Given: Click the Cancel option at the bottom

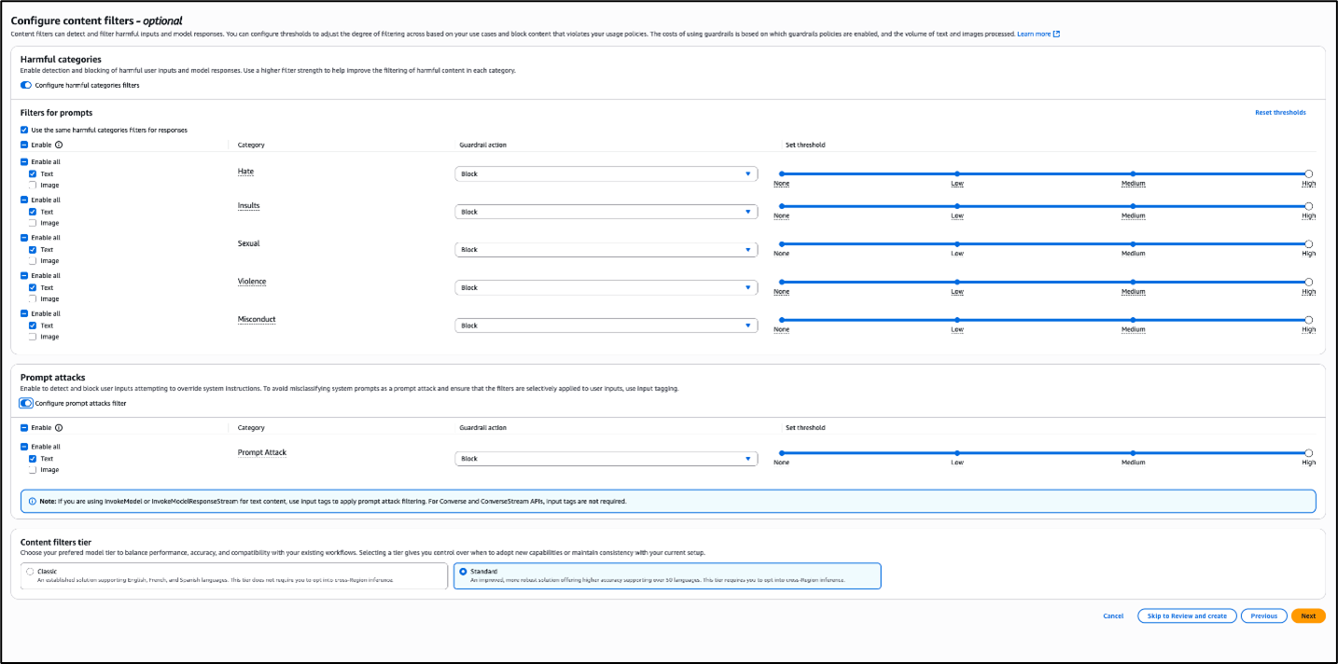Looking at the screenshot, I should 1113,616.
